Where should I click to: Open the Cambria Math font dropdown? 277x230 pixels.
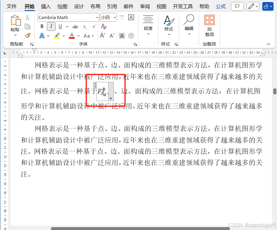click(97, 17)
